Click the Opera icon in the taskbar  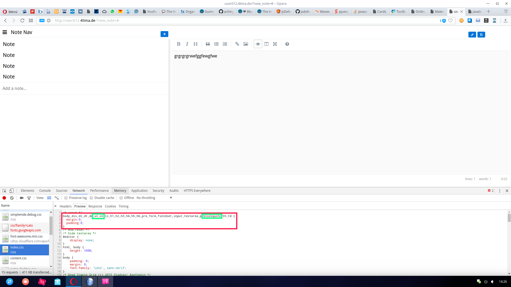pos(73,281)
